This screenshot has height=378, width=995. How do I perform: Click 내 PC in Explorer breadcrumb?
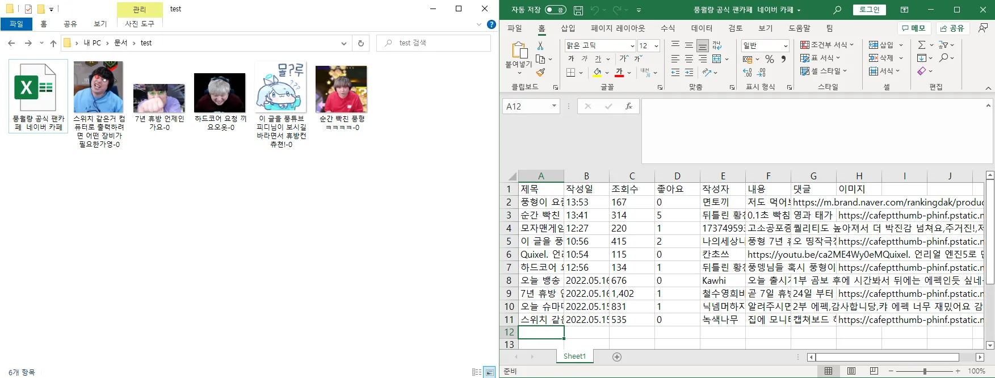pyautogui.click(x=92, y=43)
